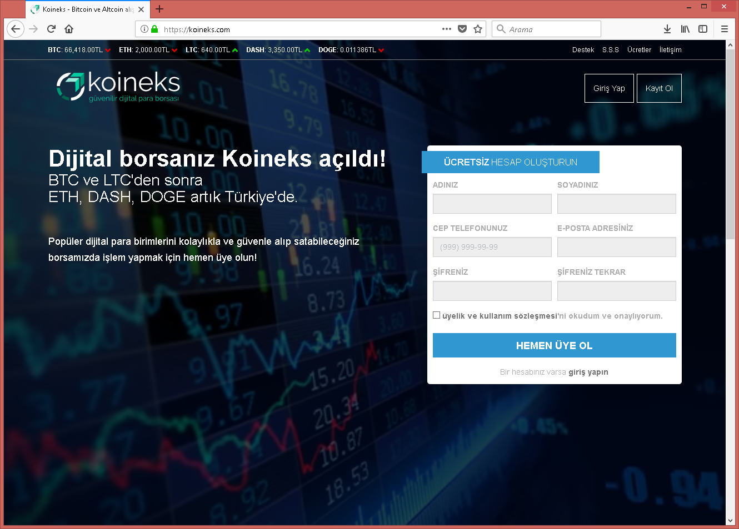The width and height of the screenshot is (739, 529).
Task: Save the page to Pocket icon
Action: click(462, 29)
